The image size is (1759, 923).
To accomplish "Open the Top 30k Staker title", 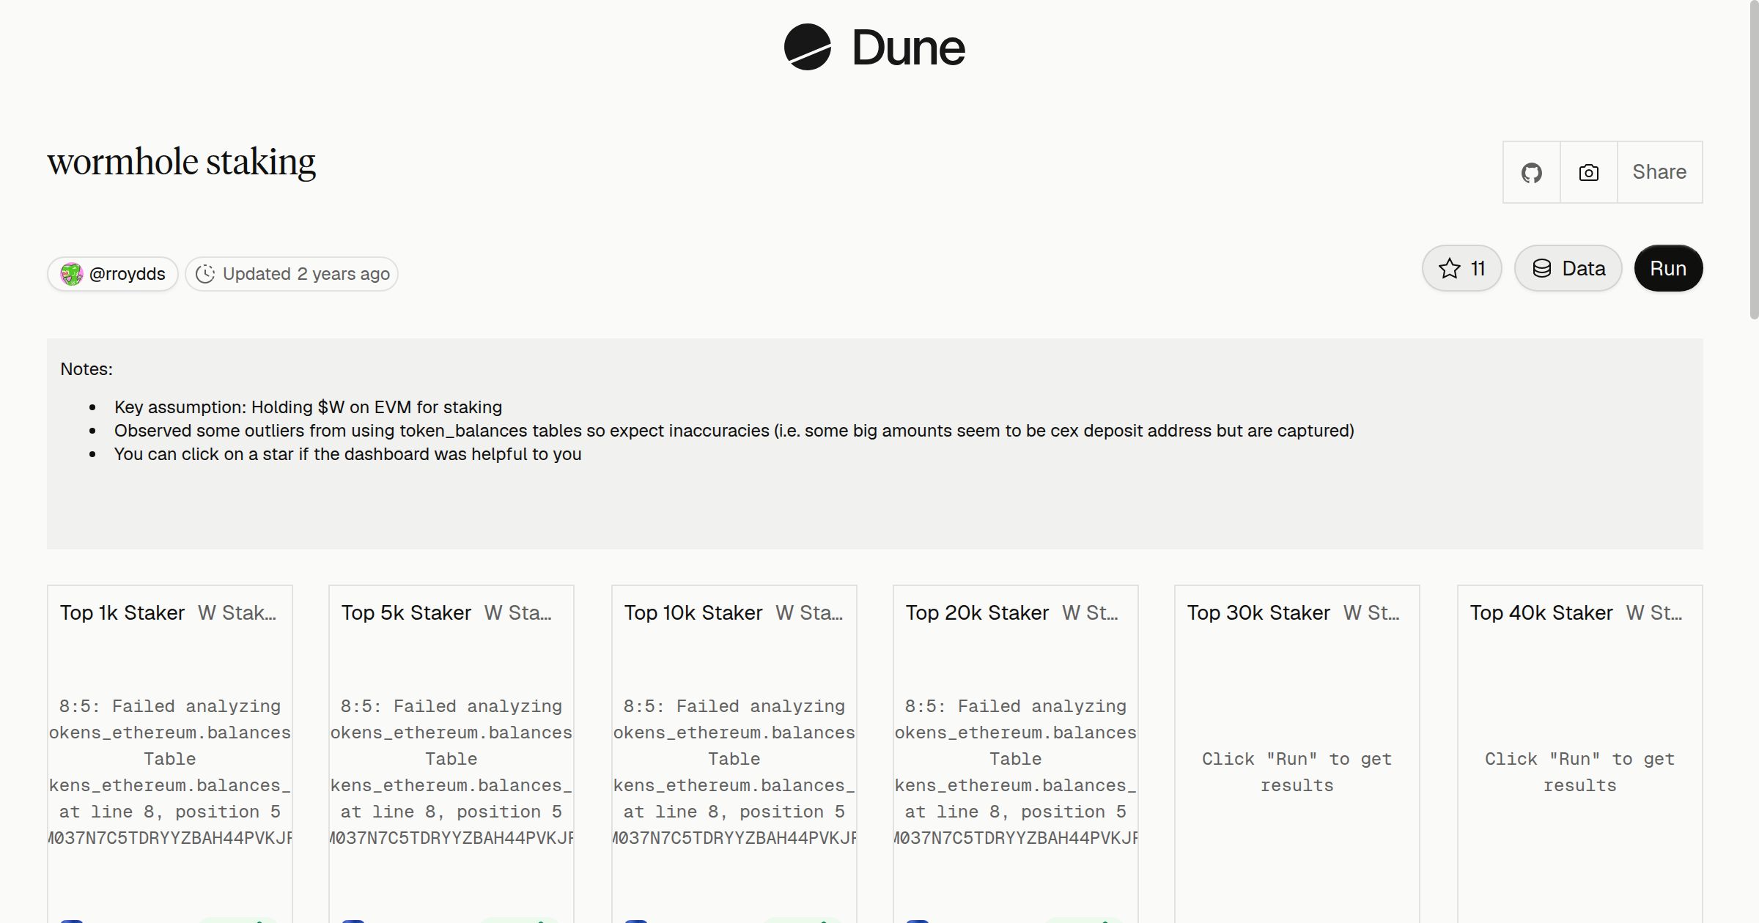I will [1258, 612].
